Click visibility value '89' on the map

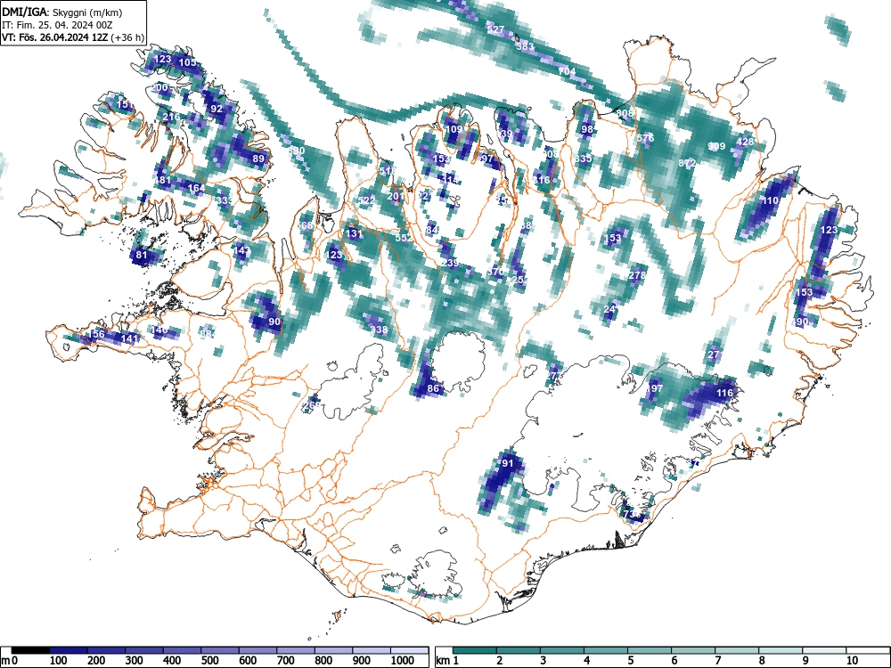tap(258, 159)
